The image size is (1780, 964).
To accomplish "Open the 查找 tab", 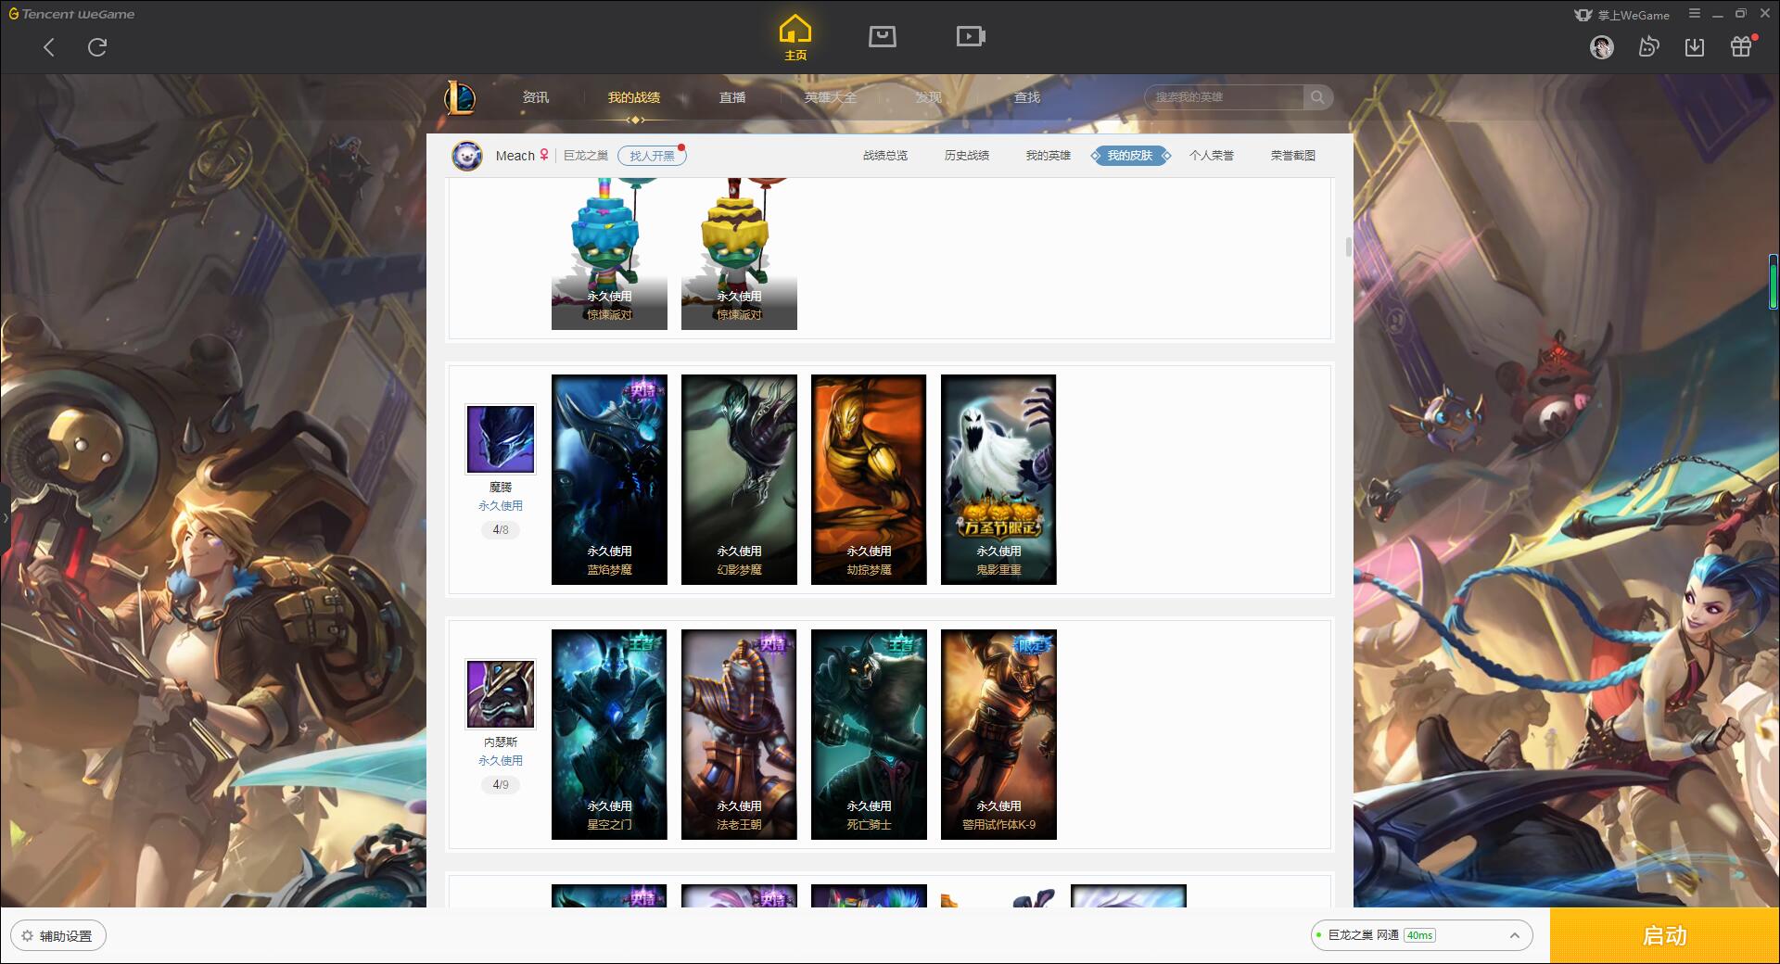I will [1027, 97].
